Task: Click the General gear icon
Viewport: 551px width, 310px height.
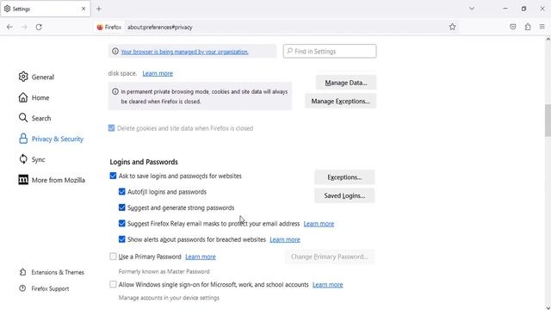Action: (23, 77)
